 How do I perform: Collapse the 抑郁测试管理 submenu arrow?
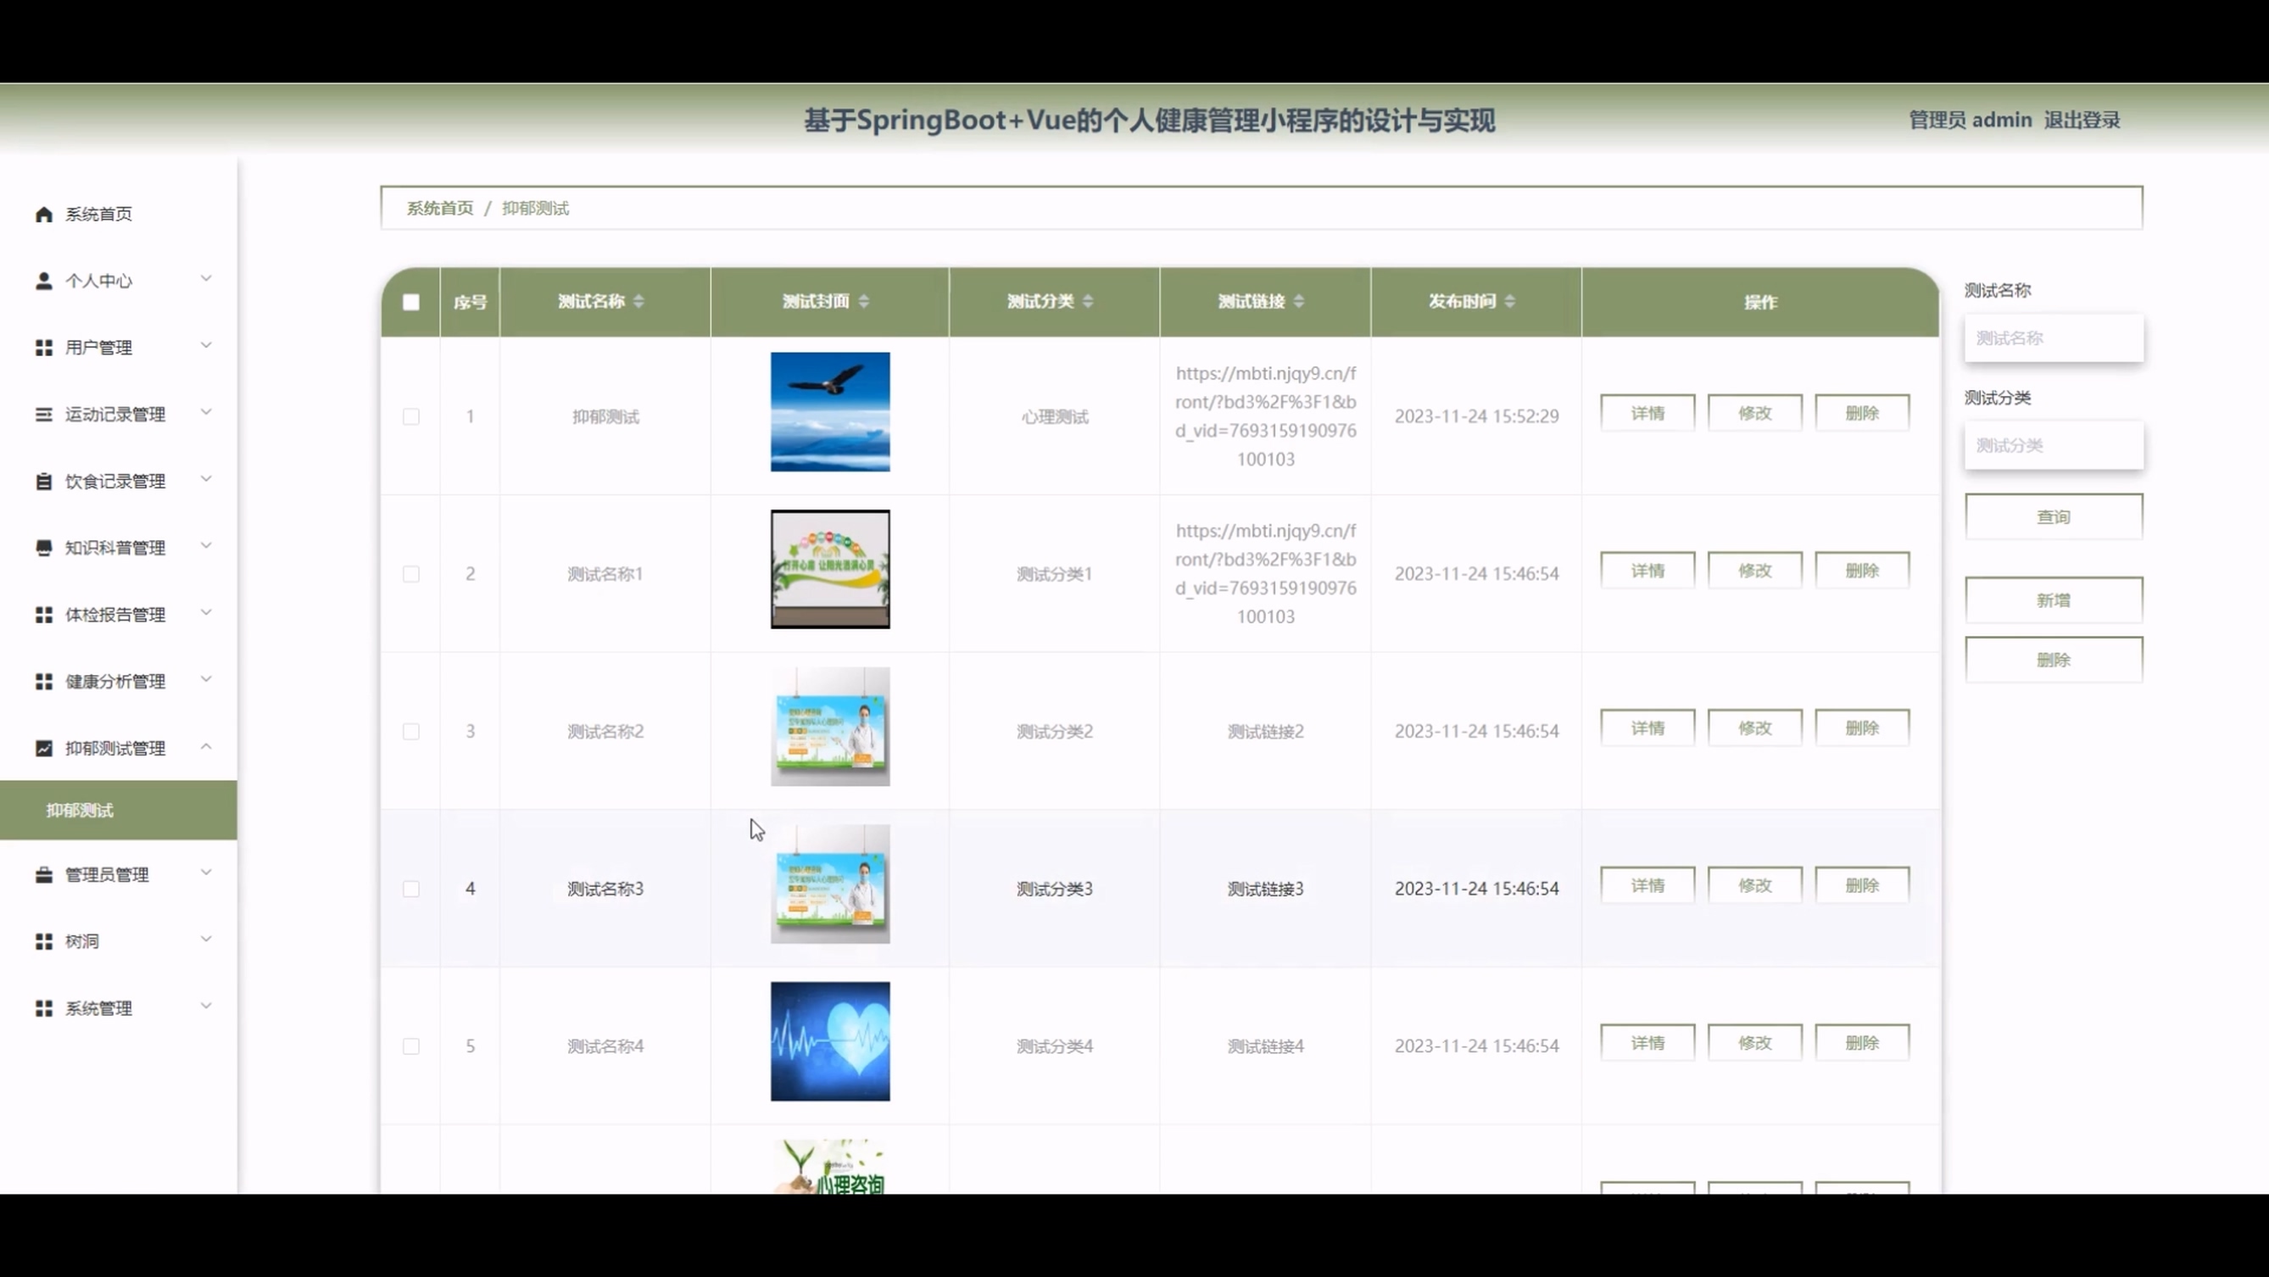tap(206, 747)
